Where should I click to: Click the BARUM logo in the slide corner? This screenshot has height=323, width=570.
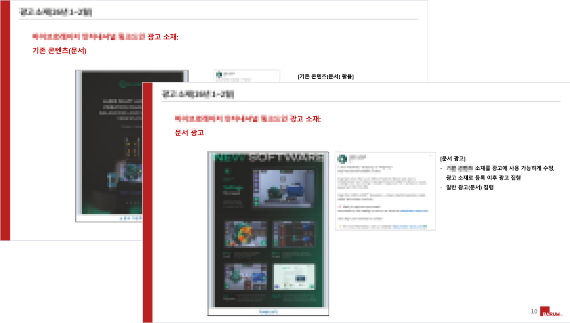[551, 312]
